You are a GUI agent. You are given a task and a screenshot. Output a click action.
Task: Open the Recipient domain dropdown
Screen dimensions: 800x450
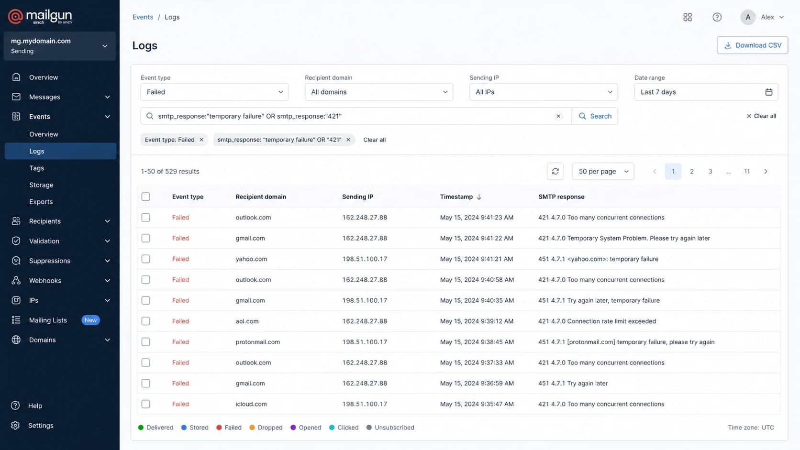pyautogui.click(x=379, y=92)
